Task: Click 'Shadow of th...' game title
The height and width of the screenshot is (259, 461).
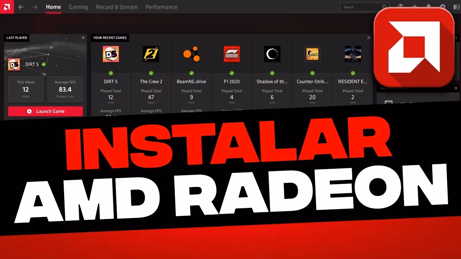Action: pyautogui.click(x=272, y=82)
